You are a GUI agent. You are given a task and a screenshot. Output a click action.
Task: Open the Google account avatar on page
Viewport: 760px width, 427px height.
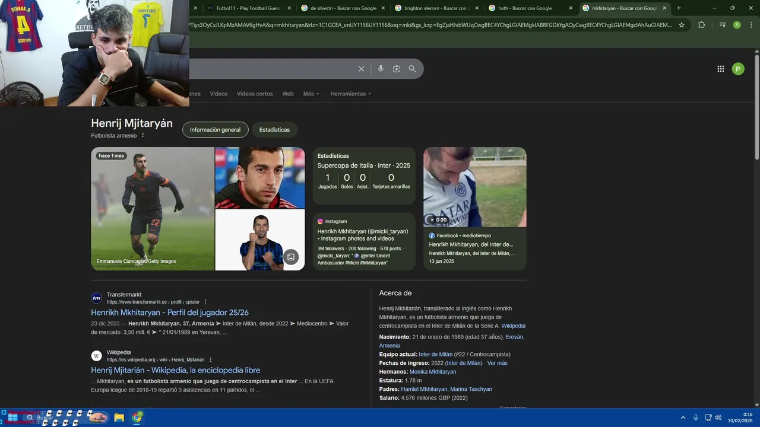(738, 69)
